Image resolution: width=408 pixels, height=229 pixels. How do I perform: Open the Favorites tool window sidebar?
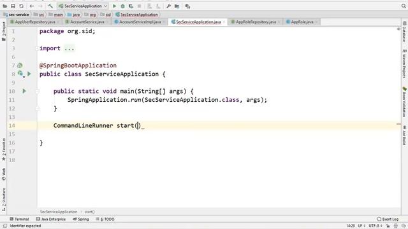[x=4, y=149]
